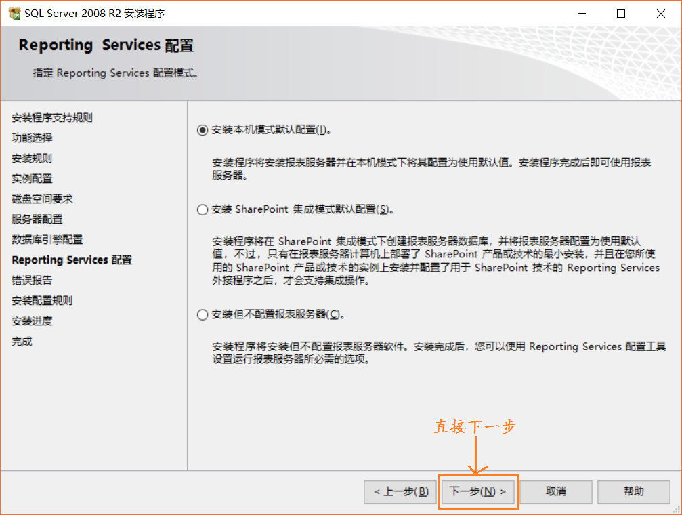The width and height of the screenshot is (682, 515).
Task: Select 安装进度 step in sidebar
Action: pyautogui.click(x=33, y=321)
